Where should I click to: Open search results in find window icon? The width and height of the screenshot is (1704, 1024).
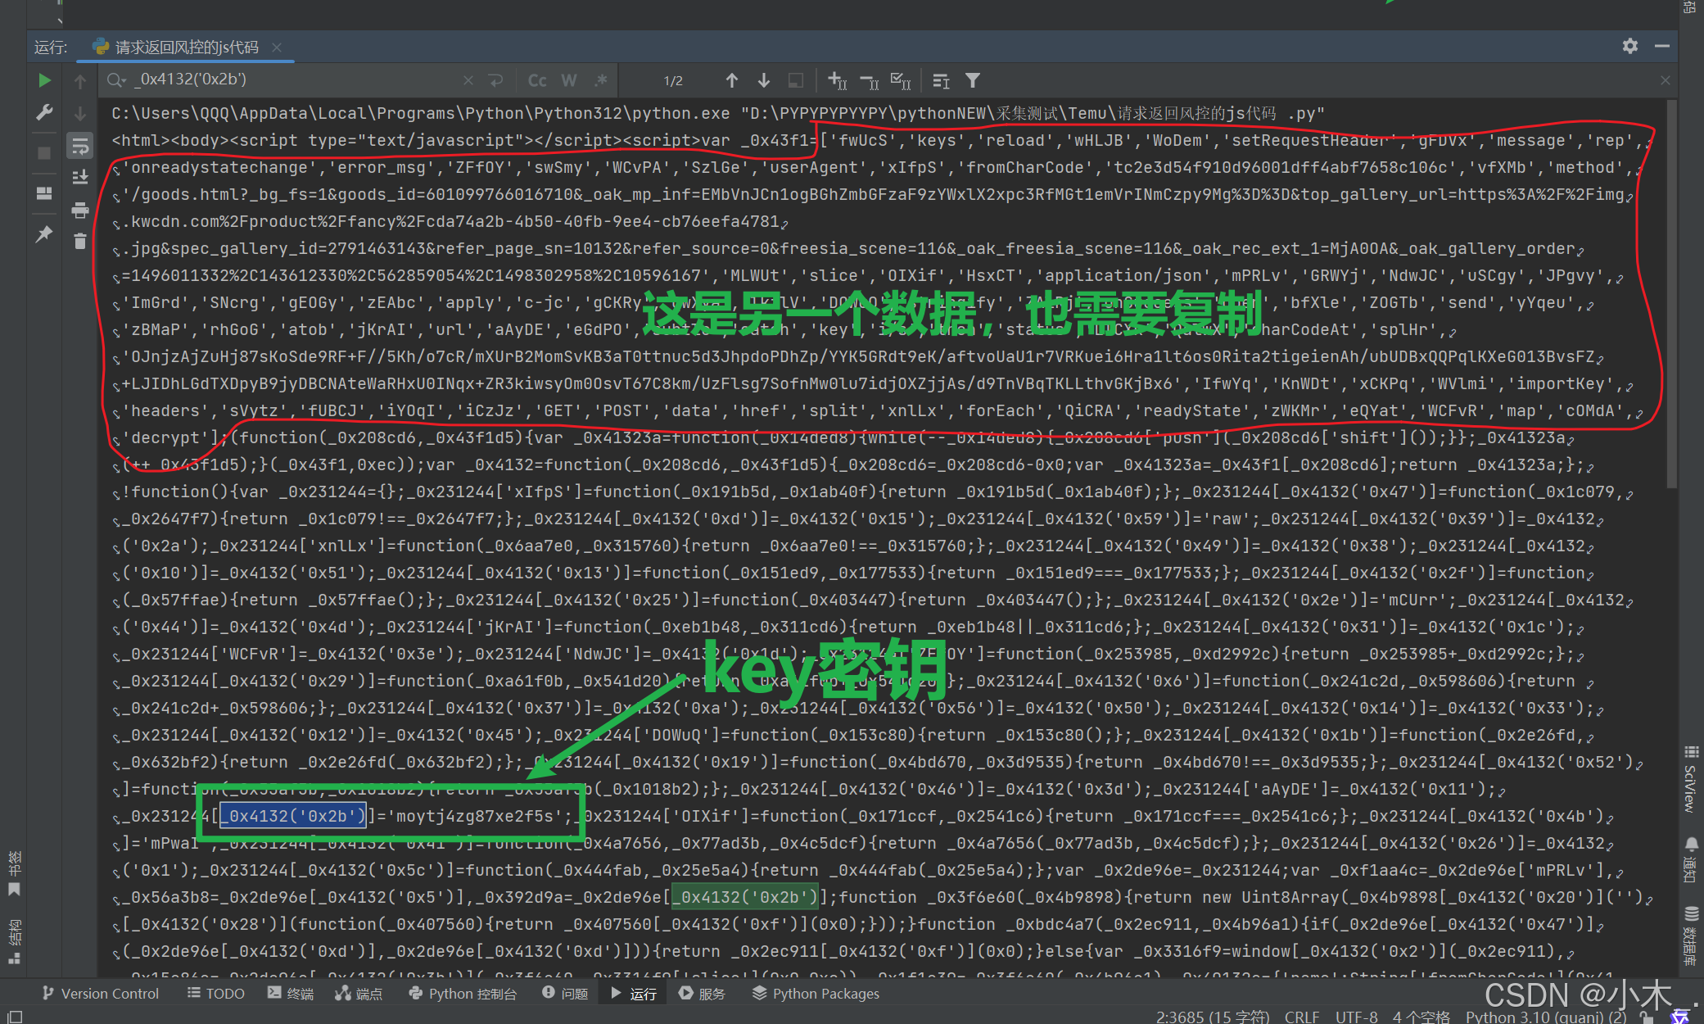coord(941,80)
